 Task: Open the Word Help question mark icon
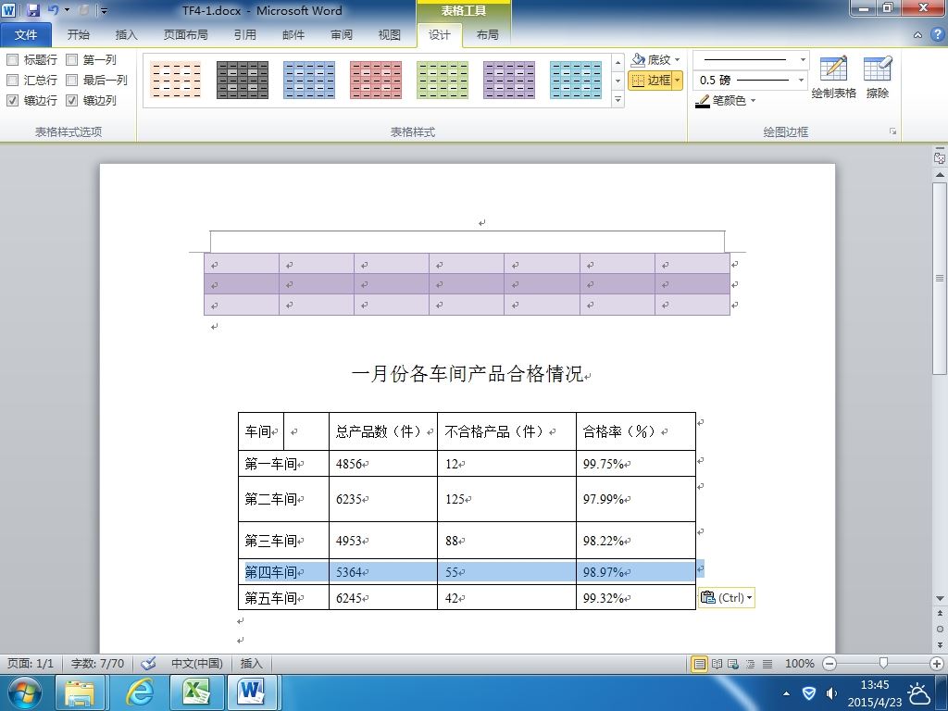(x=937, y=34)
